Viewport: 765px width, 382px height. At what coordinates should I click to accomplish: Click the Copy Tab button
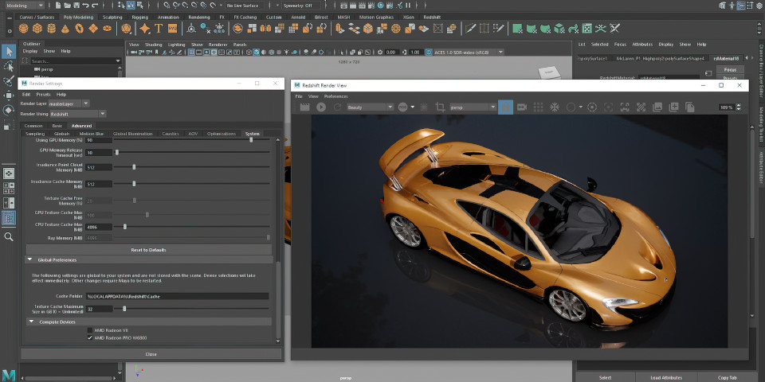(727, 377)
